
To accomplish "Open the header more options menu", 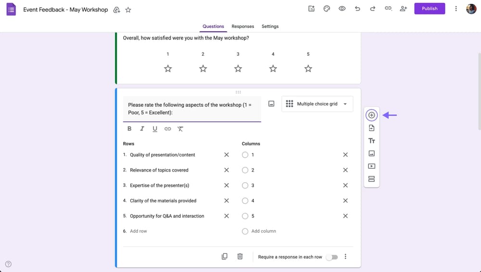I will click(x=456, y=9).
